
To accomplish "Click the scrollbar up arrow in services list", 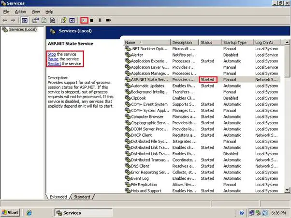I will pos(287,43).
